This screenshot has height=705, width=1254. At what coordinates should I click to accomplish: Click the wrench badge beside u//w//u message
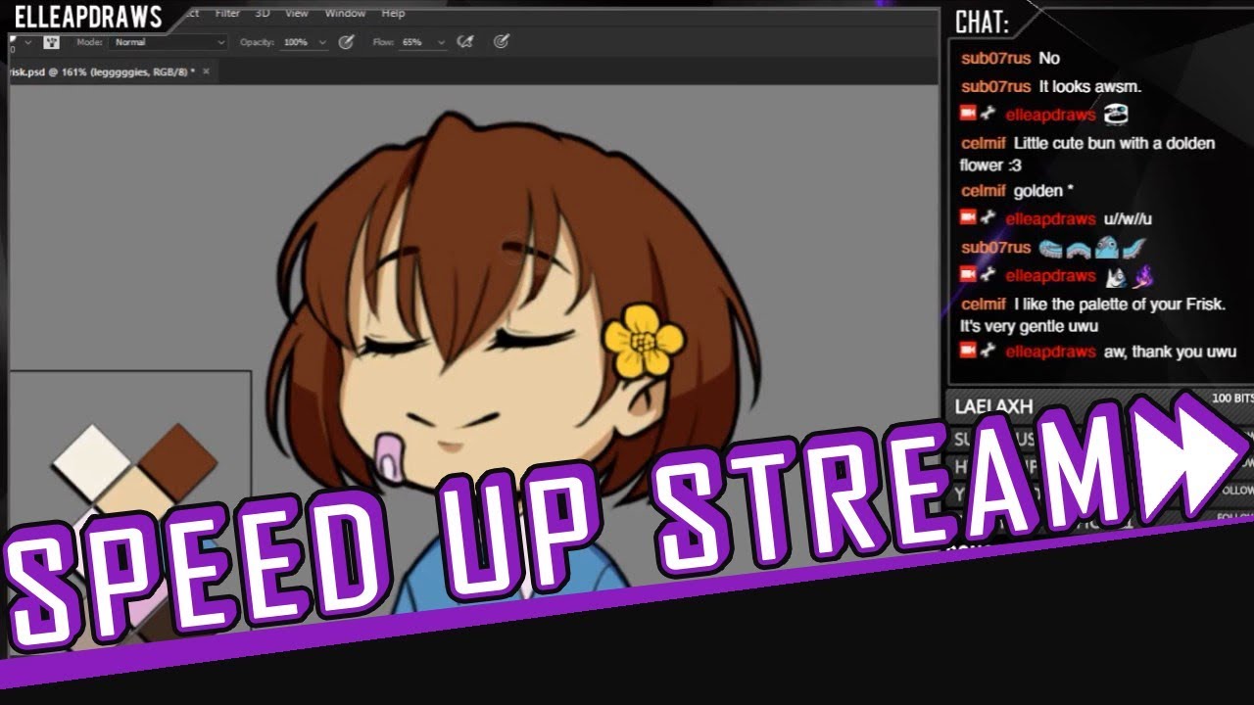pyautogui.click(x=989, y=218)
